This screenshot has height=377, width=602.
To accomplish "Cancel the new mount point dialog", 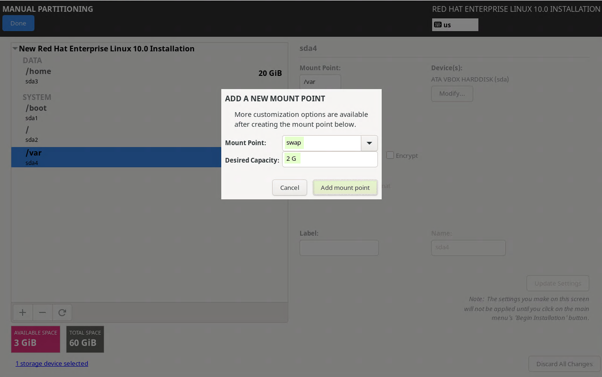I will point(290,188).
